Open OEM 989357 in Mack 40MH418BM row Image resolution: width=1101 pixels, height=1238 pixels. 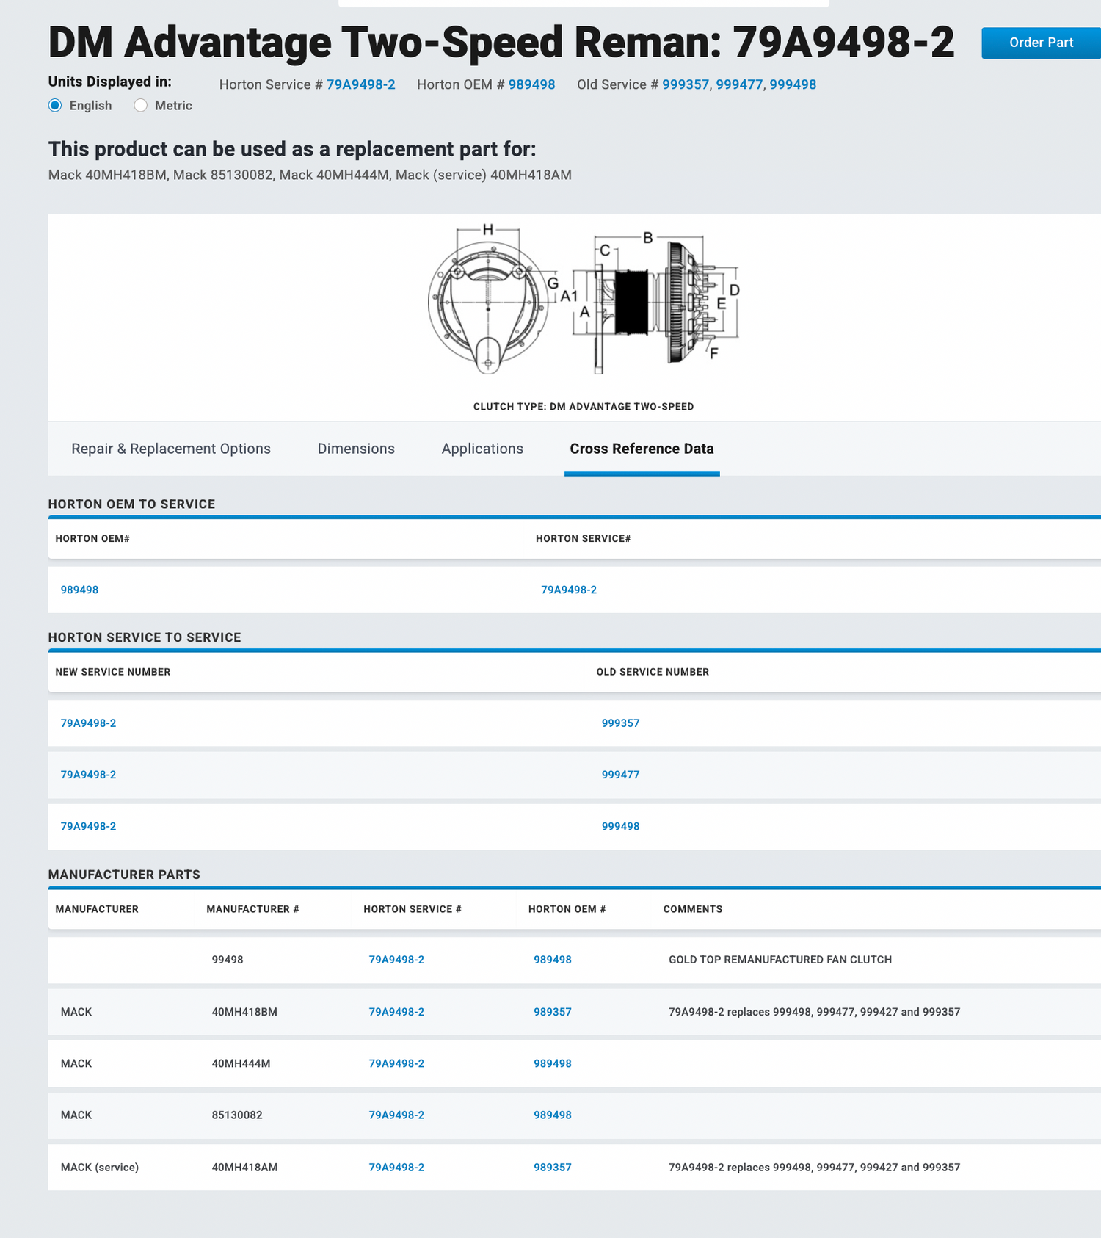click(x=552, y=1012)
